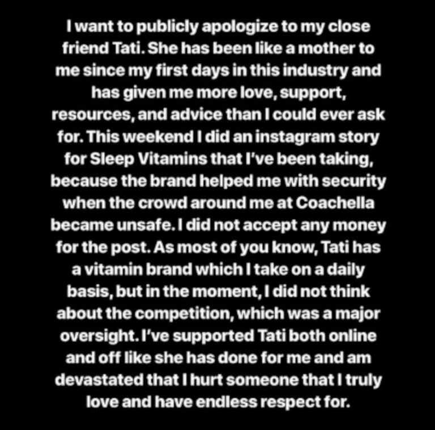Click the phrase "Sleep Vitamins"
This screenshot has width=435, height=430.
[x=149, y=160]
